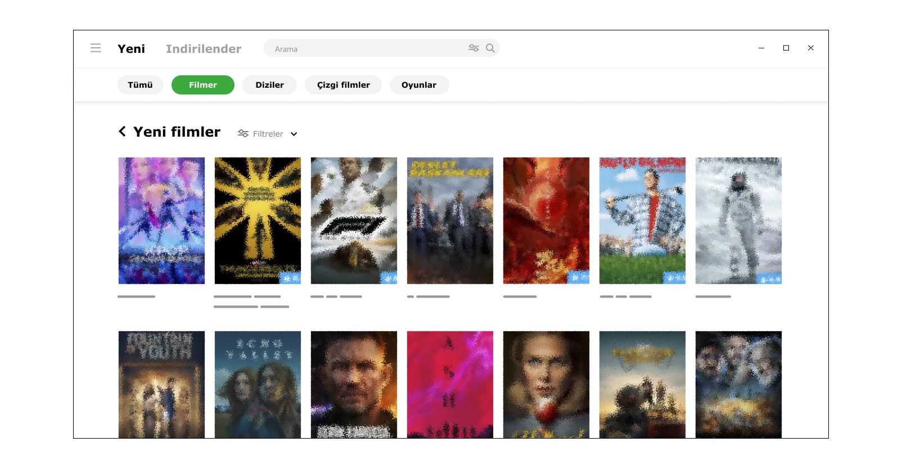Open search filter options icon in search bar

[473, 48]
